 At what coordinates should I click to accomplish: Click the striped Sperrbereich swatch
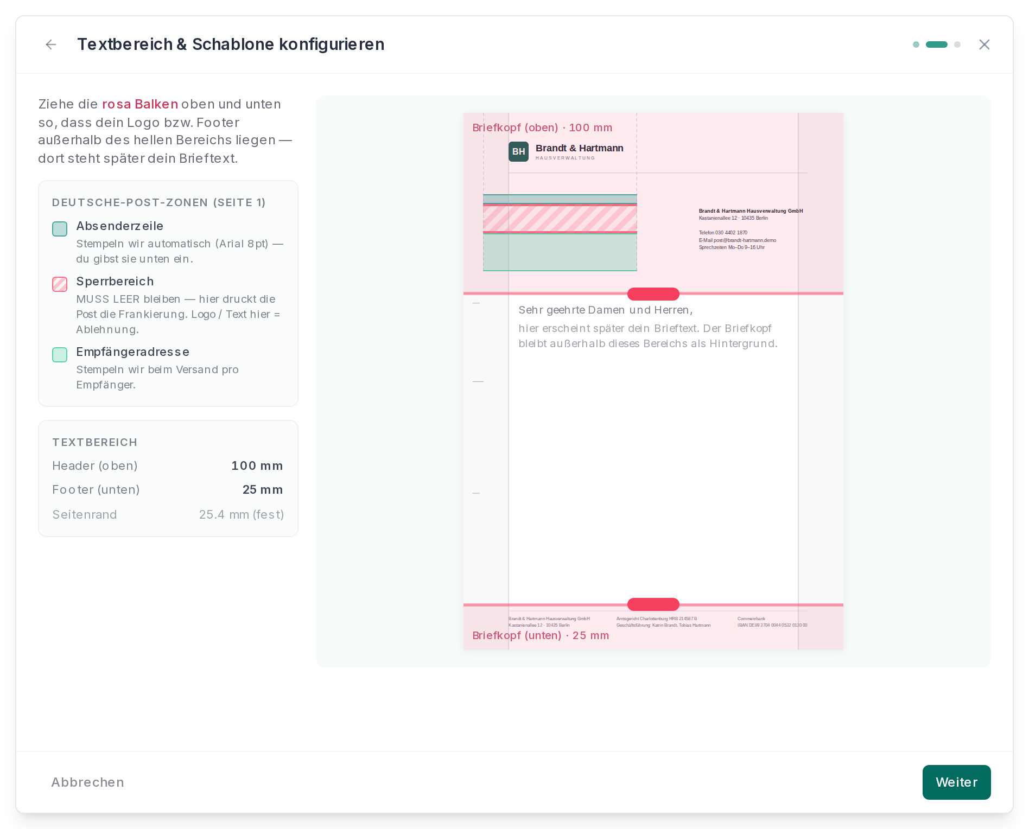point(60,284)
